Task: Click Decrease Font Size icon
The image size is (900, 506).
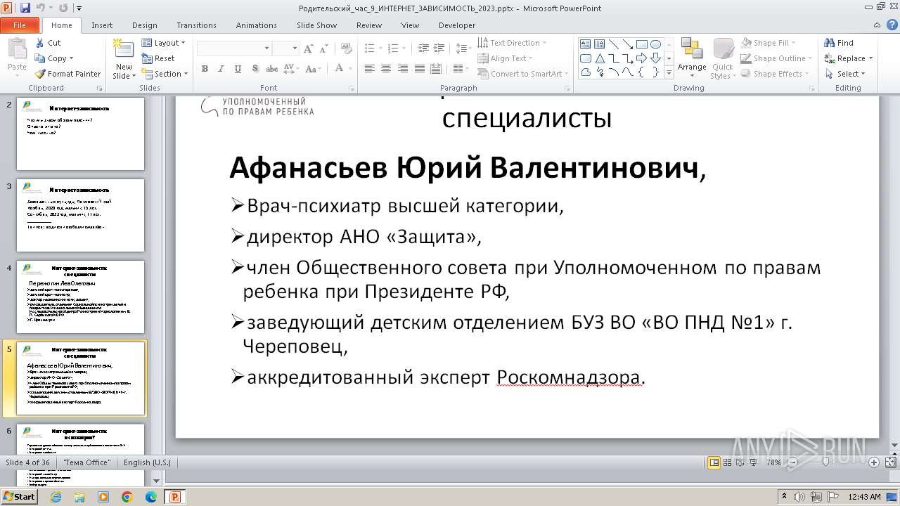Action: point(323,48)
